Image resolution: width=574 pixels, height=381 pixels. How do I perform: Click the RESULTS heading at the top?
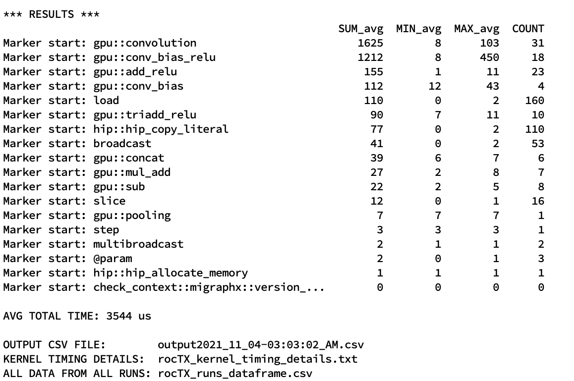(52, 14)
